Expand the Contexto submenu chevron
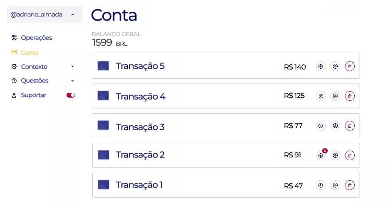This screenshot has height=206, width=391. click(x=72, y=66)
